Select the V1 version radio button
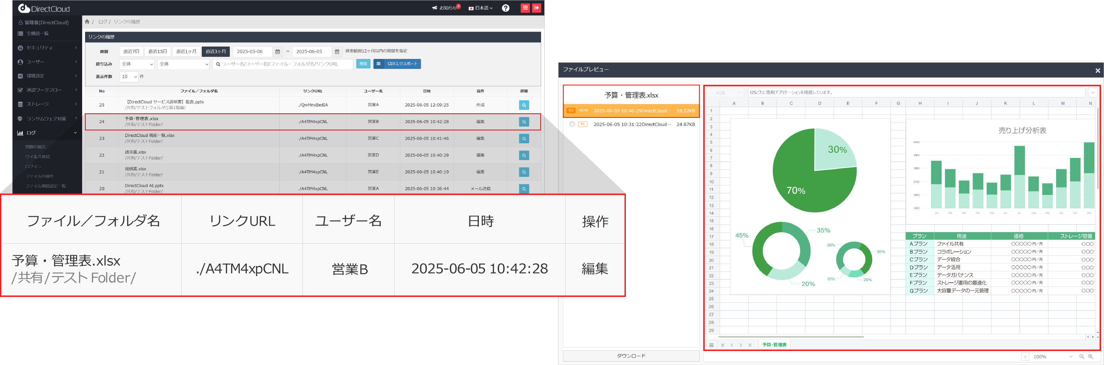Viewport: 1104px width, 365px height. (x=572, y=124)
